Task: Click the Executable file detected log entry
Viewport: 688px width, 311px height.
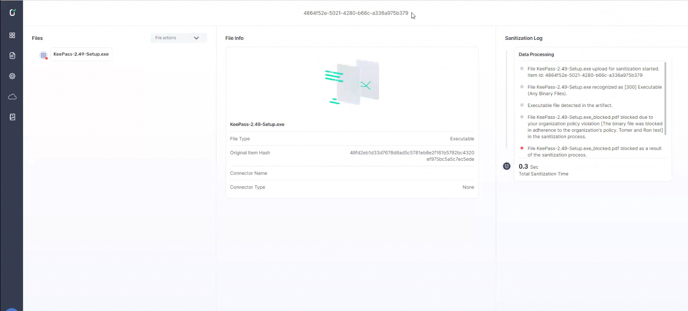Action: point(570,105)
